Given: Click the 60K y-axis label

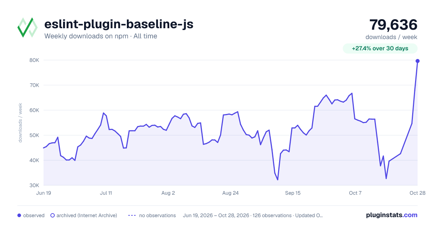Looking at the screenshot, I should 34,110.
